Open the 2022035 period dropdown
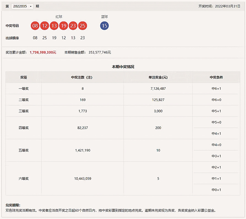The height and width of the screenshot is (219, 246). point(22,6)
